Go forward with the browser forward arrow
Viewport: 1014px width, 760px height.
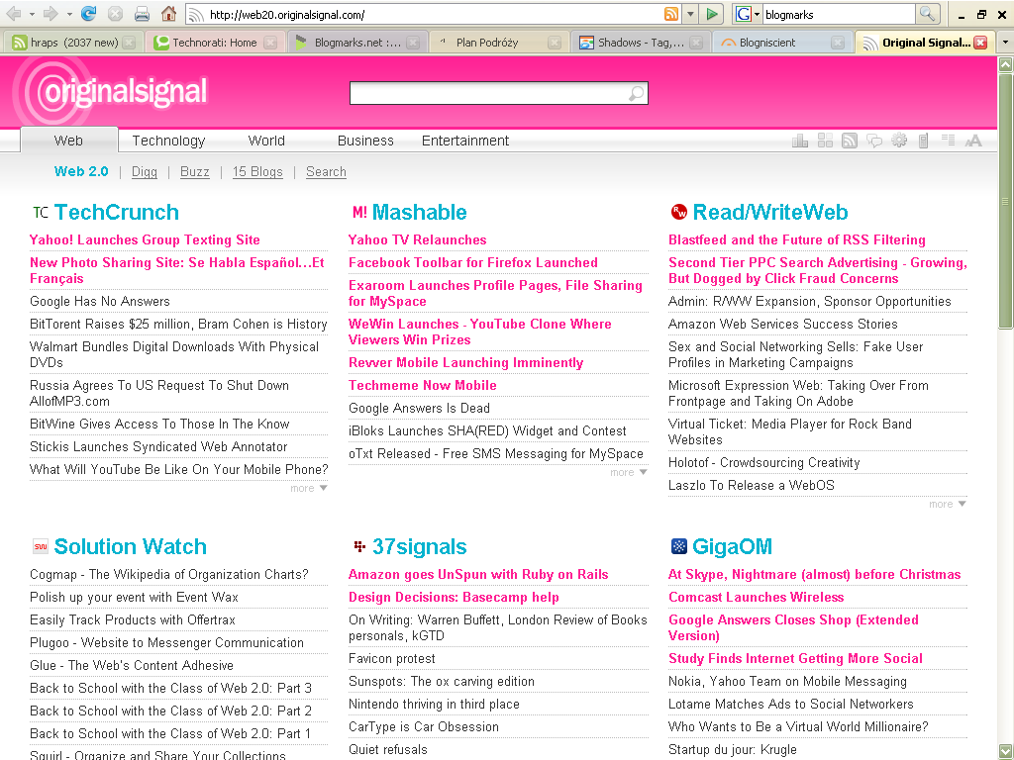(x=51, y=14)
